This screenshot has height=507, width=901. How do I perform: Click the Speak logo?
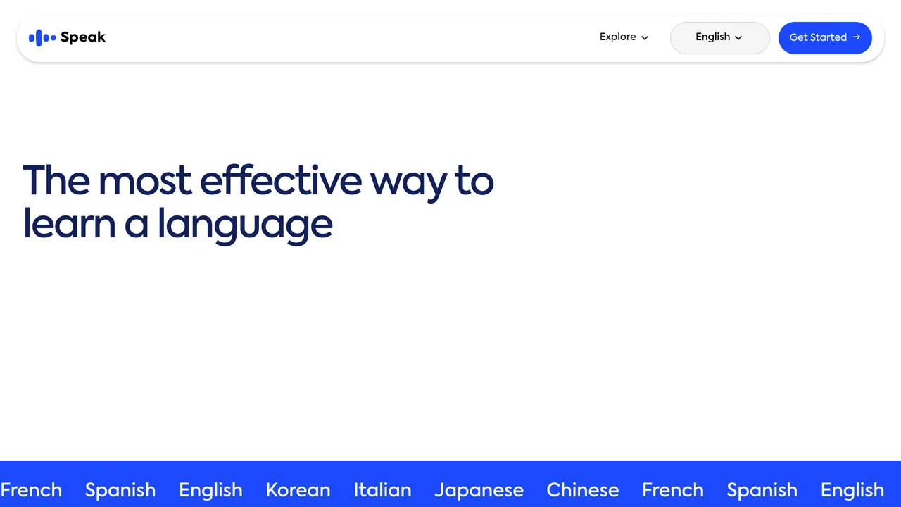point(67,37)
